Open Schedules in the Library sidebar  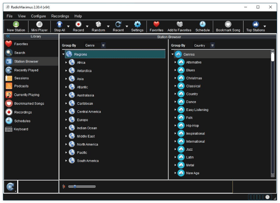[31, 121]
